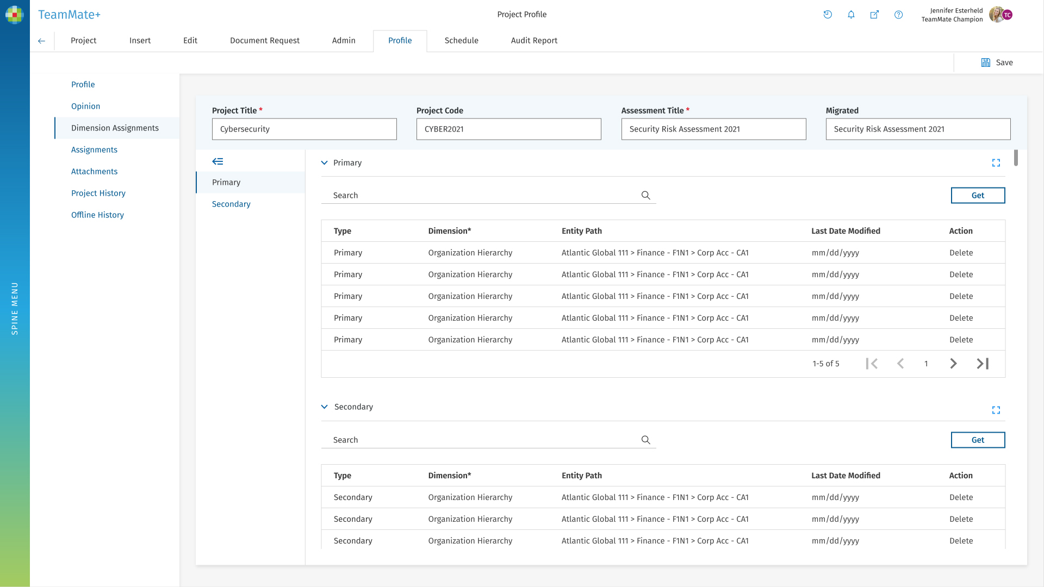Open the help question mark icon
The image size is (1044, 587).
coord(898,15)
